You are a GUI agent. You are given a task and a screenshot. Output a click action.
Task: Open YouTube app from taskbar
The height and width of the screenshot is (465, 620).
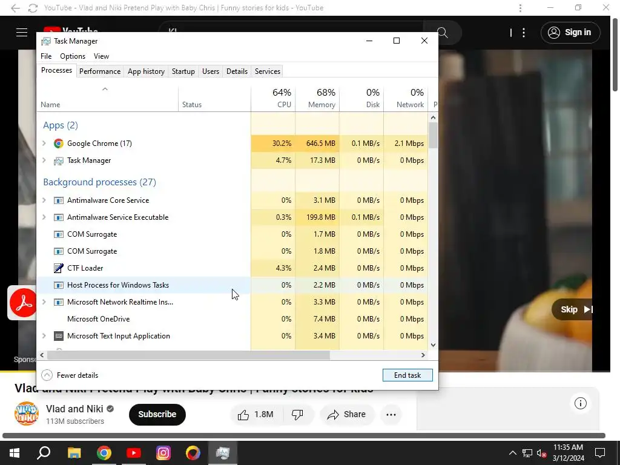134,453
